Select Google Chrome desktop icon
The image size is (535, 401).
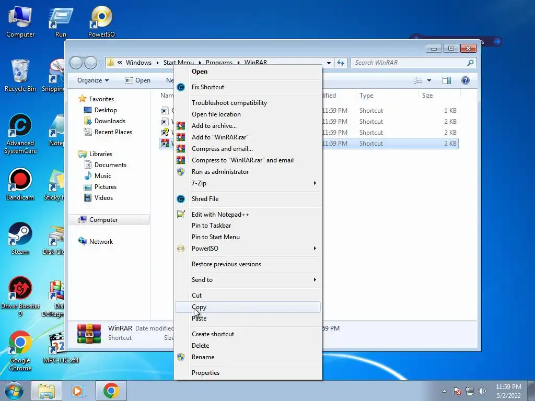click(x=20, y=351)
